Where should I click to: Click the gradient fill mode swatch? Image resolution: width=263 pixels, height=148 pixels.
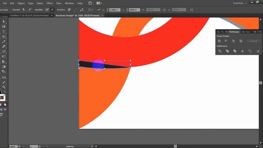pyautogui.click(x=1, y=104)
